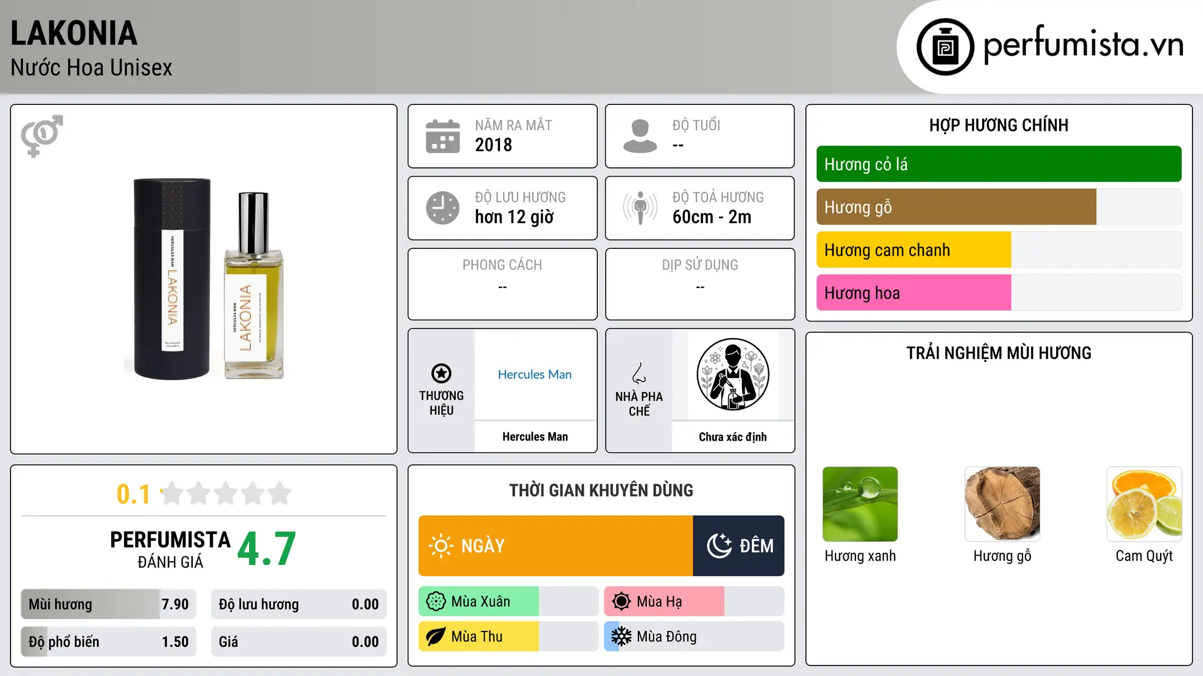Viewport: 1203px width, 676px height.
Task: Click the Lakonia perfume bottle product image
Action: pyautogui.click(x=204, y=279)
